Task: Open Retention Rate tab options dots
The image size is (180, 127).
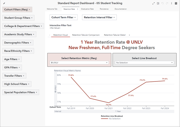Action: (x=78, y=9)
